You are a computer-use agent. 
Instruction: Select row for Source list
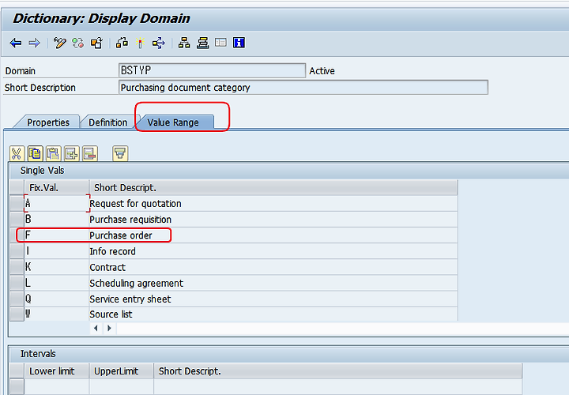17,314
